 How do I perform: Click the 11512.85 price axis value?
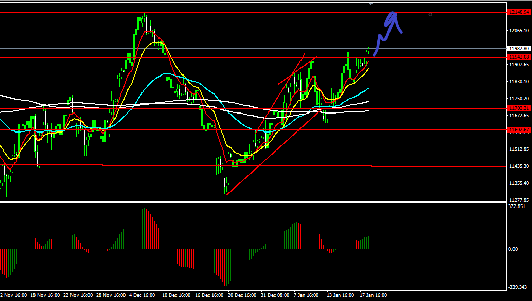[x=519, y=149]
